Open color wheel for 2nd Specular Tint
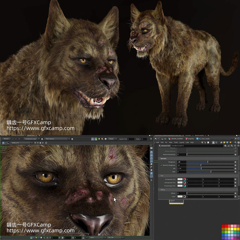The width and height of the screenshot is (240, 240). tap(184, 183)
